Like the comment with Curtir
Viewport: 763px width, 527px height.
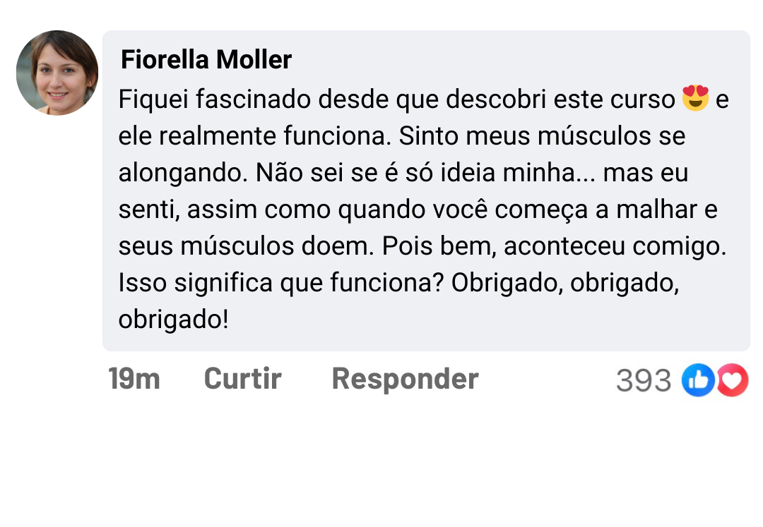point(242,379)
